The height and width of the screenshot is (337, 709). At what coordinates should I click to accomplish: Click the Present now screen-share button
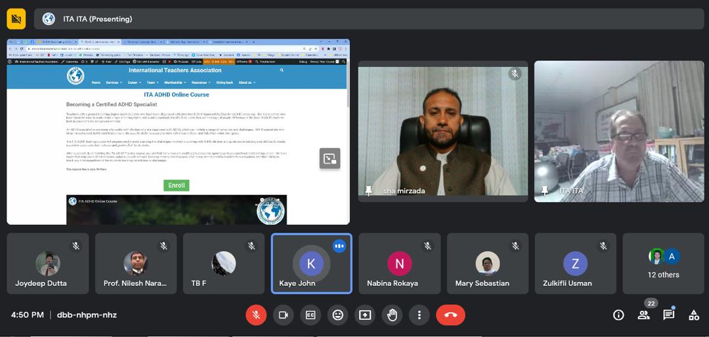coord(365,315)
